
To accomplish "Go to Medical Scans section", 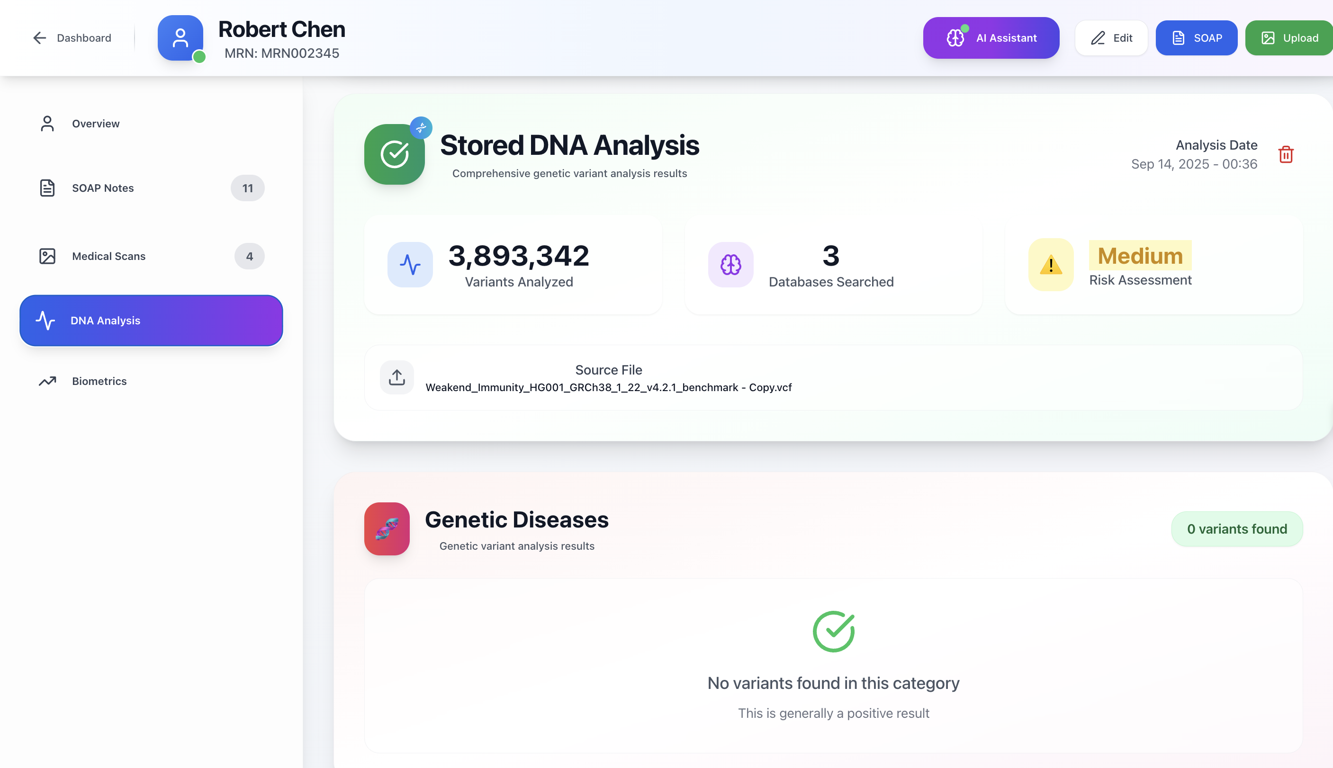I will click(x=108, y=256).
